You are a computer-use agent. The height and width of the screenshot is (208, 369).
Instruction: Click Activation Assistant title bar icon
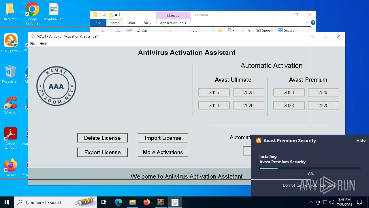point(33,36)
